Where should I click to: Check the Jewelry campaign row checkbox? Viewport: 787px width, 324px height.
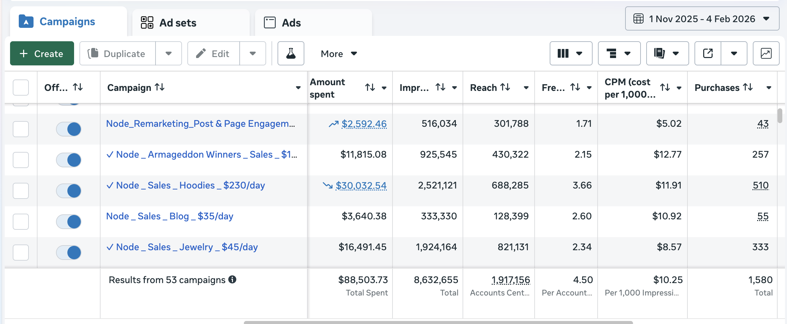point(21,253)
